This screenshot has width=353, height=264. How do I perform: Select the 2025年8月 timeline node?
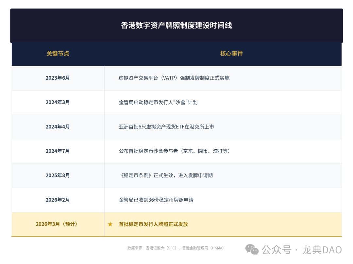[58, 175]
